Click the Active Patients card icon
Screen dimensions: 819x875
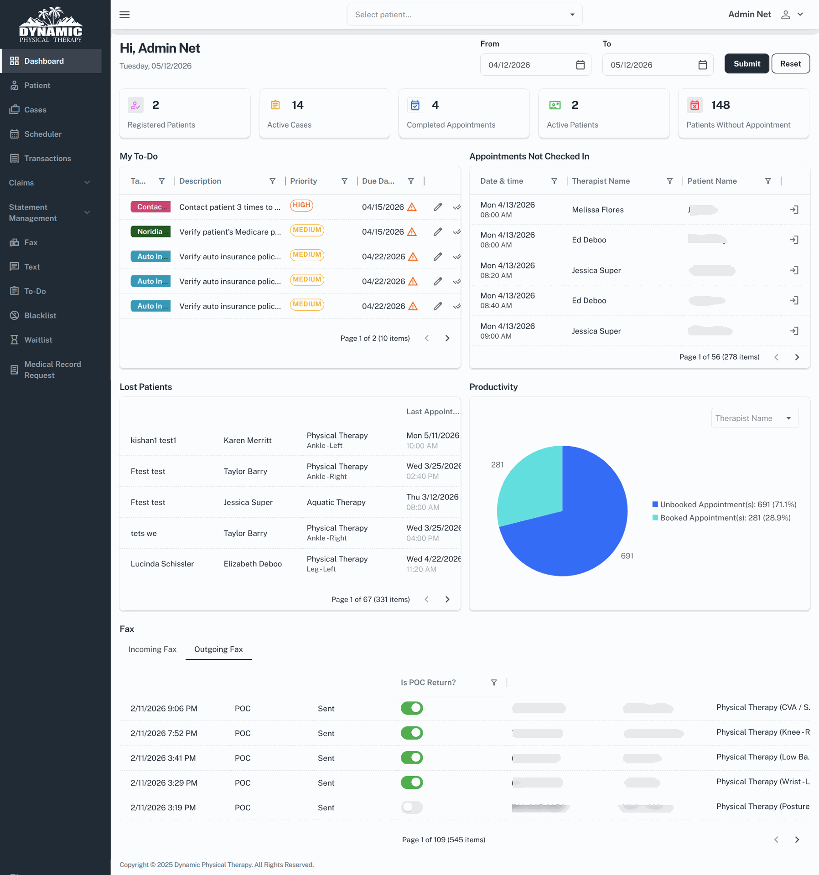point(555,105)
